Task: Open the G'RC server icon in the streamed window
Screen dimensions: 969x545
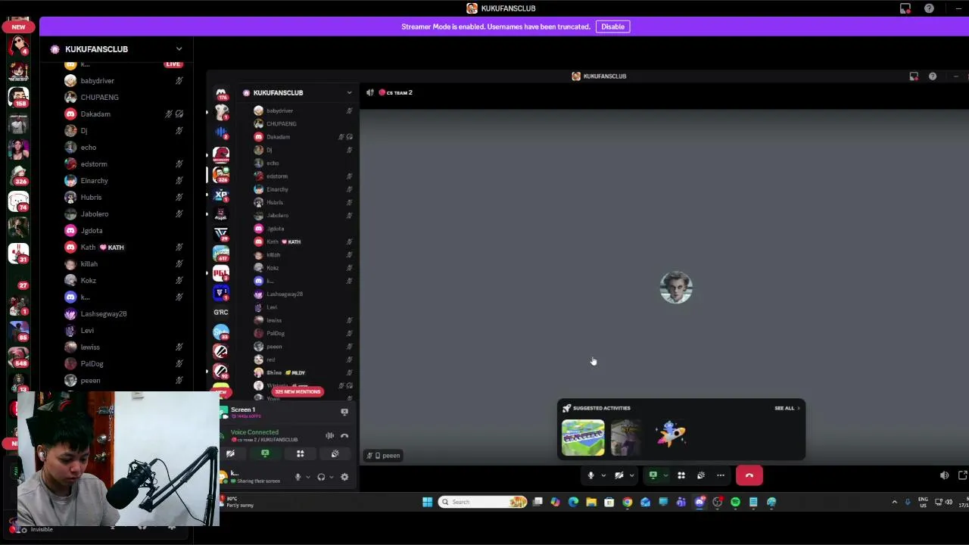Action: pyautogui.click(x=221, y=312)
